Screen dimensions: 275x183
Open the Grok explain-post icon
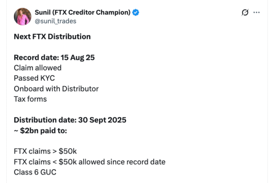click(245, 12)
